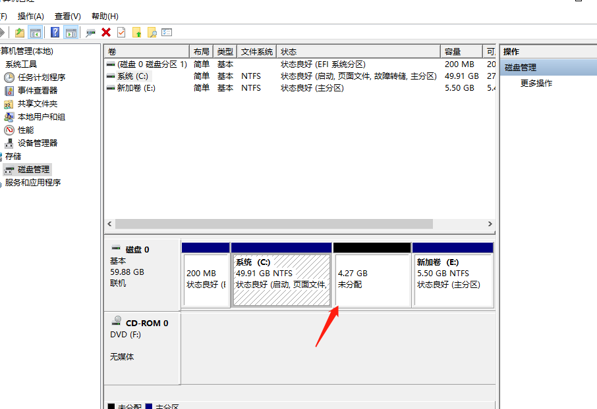Click the checklist toolbar icon on far right
Screen dimensions: 597x409
(166, 32)
